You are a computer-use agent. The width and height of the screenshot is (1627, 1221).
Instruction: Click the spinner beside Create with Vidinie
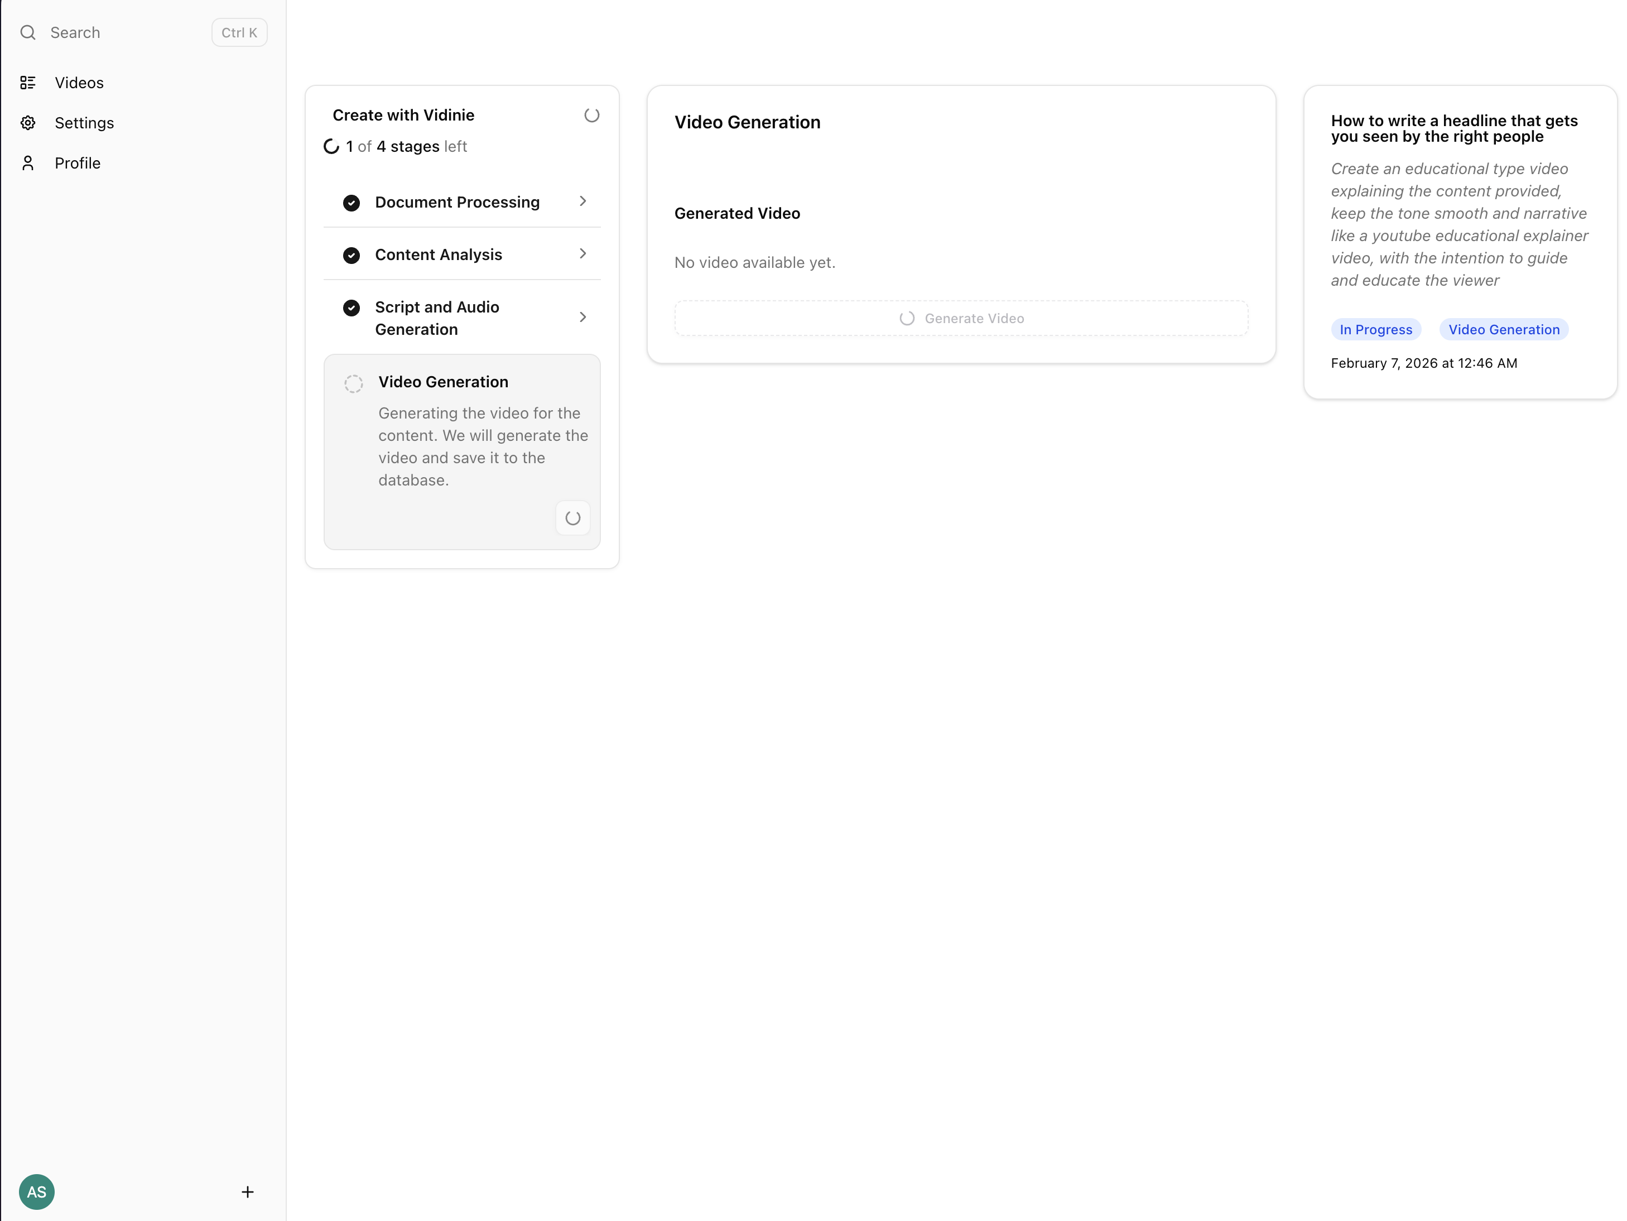(x=591, y=116)
